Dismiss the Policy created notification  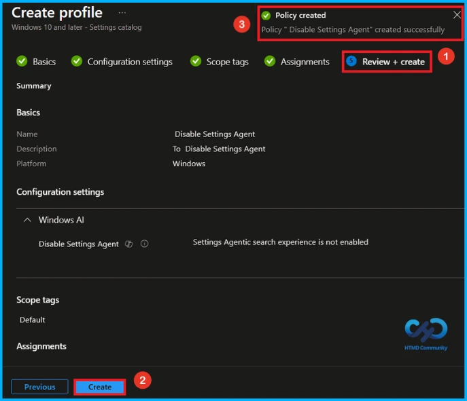pyautogui.click(x=457, y=15)
